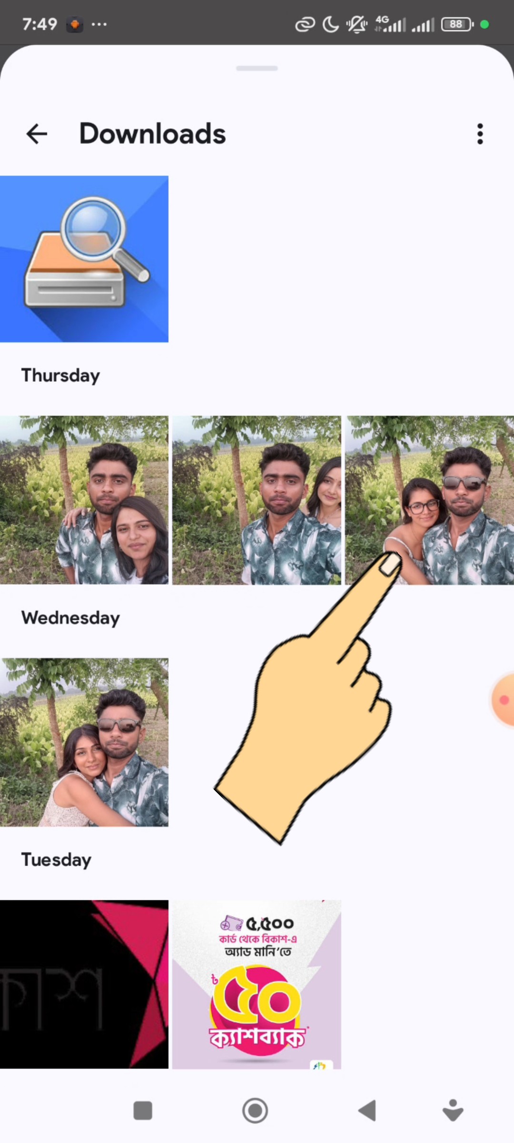Tap the accessibility shortcut icon in navbar

tap(453, 1111)
